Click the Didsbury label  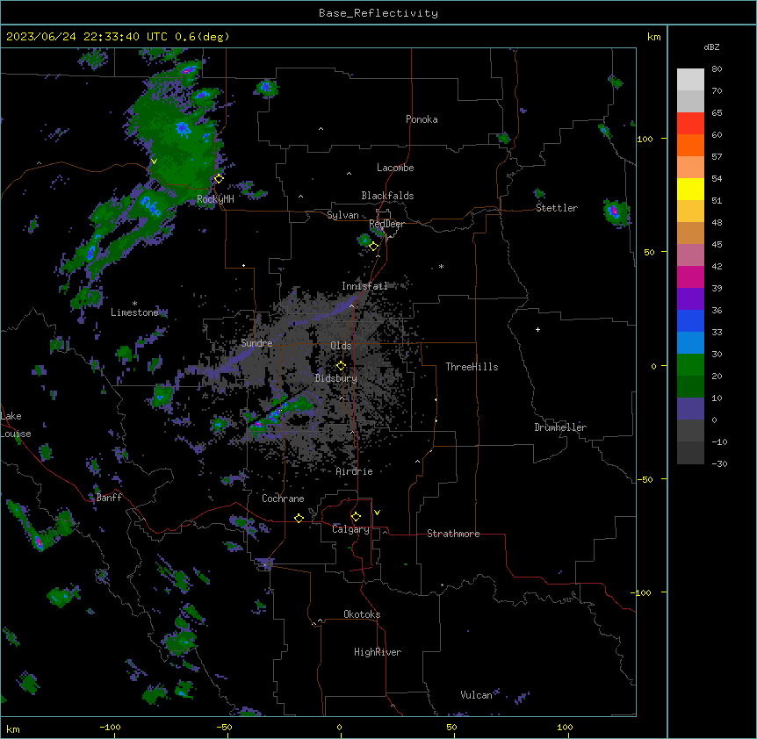click(x=336, y=378)
